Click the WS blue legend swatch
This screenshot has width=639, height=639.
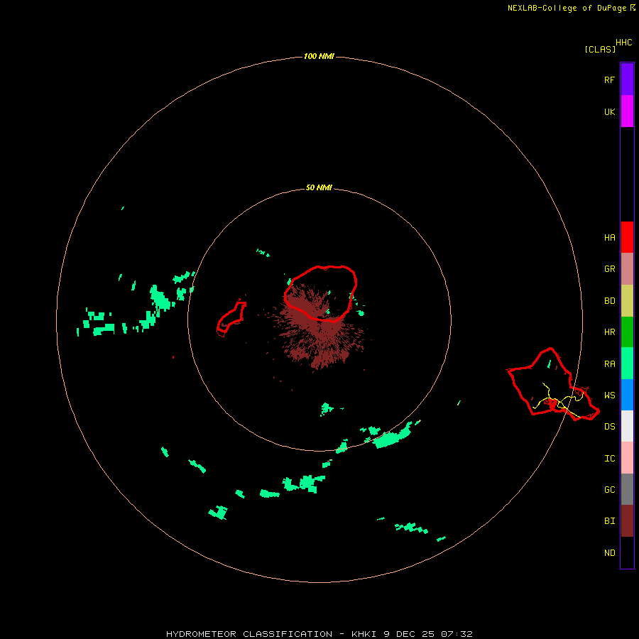[x=627, y=395]
